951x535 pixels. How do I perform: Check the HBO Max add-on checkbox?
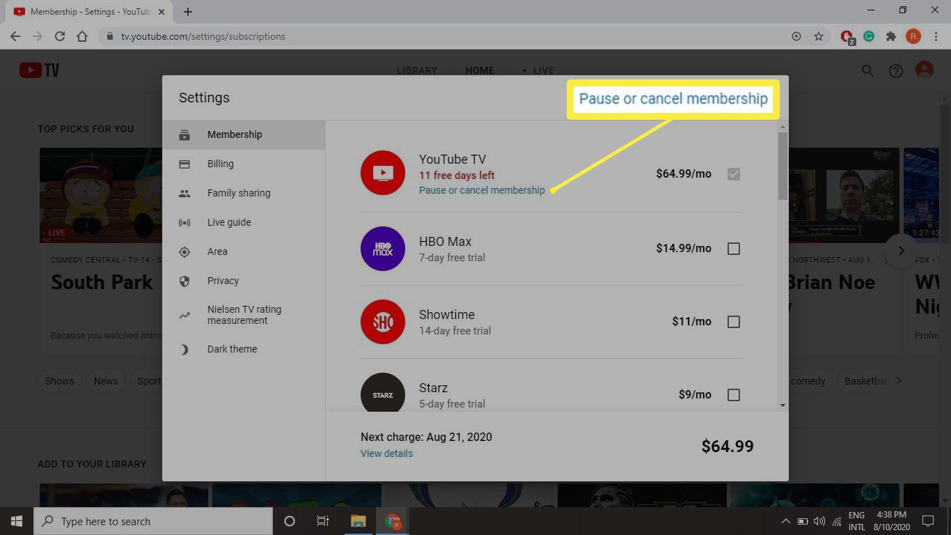click(x=733, y=249)
